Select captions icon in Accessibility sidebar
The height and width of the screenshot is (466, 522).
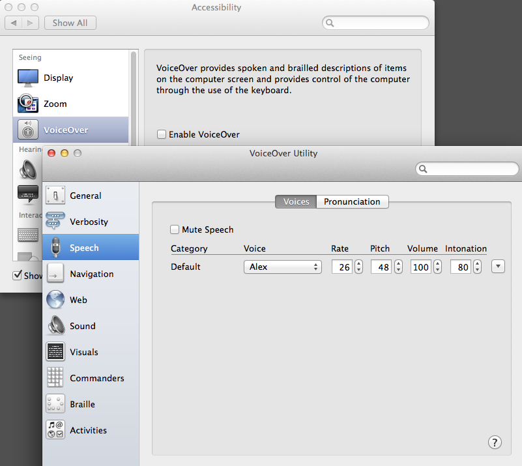pyautogui.click(x=28, y=194)
